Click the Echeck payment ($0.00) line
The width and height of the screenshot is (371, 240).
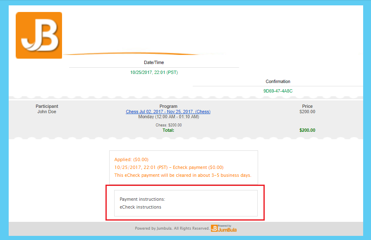click(x=169, y=167)
